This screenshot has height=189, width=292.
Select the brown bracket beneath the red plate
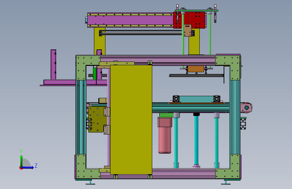click(x=188, y=30)
